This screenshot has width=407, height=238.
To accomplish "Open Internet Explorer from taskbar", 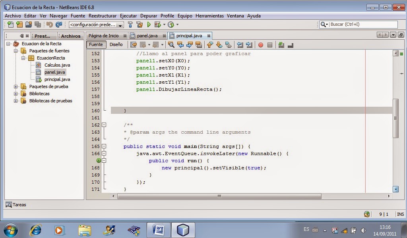I will click(x=35, y=230).
